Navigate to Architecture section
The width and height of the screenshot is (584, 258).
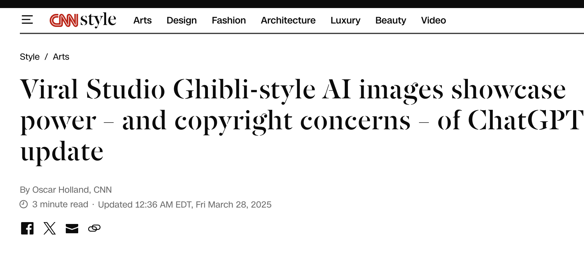(288, 20)
